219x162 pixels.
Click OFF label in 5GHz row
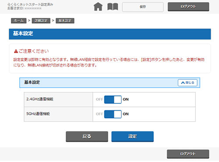99,114
